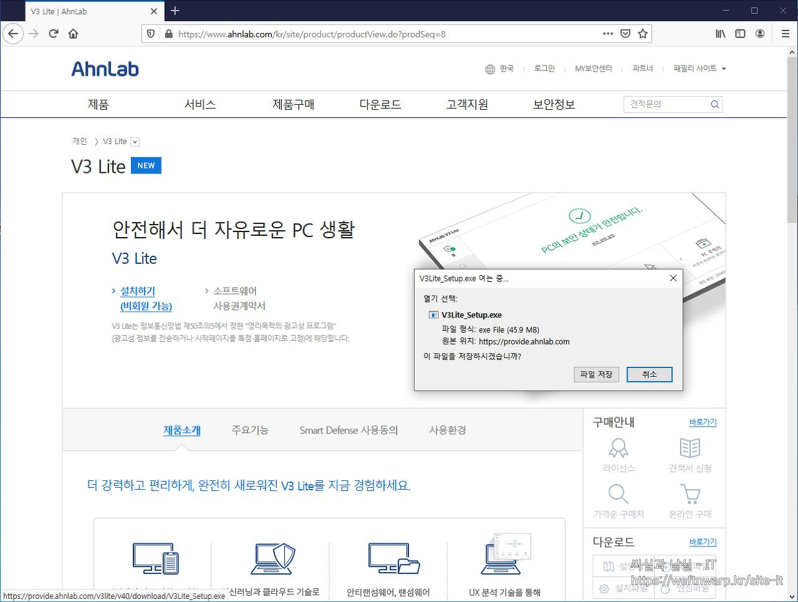Click the 라이선스 ribbon icon
Image resolution: width=798 pixels, height=602 pixels.
[x=618, y=448]
